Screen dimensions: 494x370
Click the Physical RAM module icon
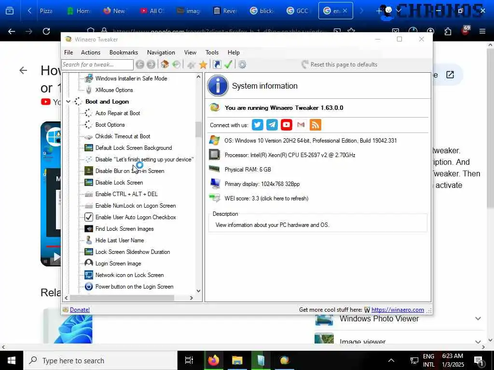pyautogui.click(x=215, y=169)
